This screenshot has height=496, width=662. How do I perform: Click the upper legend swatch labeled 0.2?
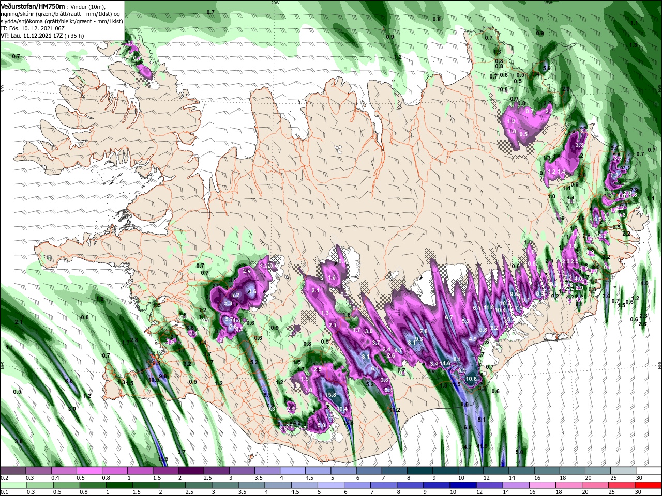click(x=13, y=470)
